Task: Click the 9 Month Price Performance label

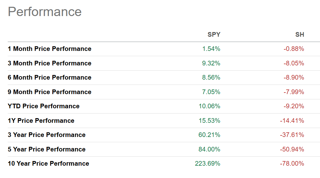Action: point(50,92)
